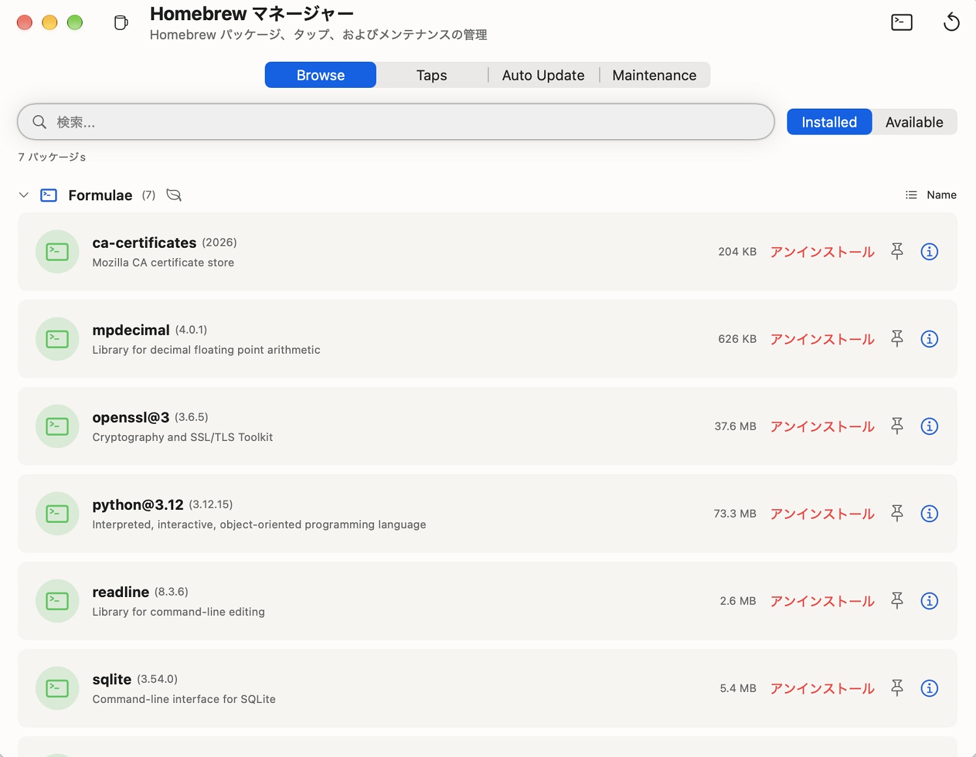
Task: Switch to the Taps tab
Action: click(x=431, y=75)
